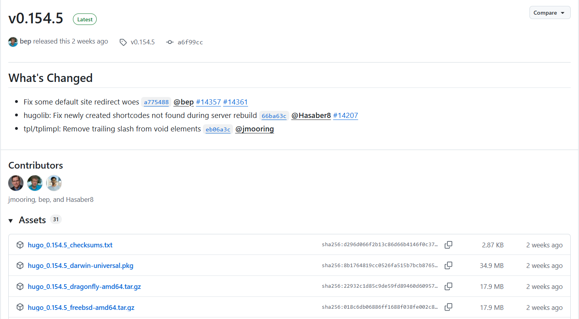
Task: Click package icon for darwin-universal.pkg
Action: pyautogui.click(x=20, y=266)
